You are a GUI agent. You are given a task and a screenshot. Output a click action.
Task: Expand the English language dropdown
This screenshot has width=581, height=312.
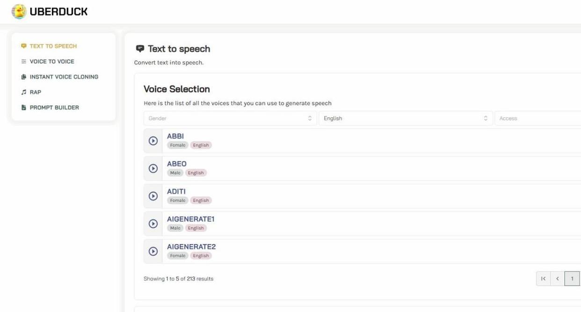click(406, 118)
